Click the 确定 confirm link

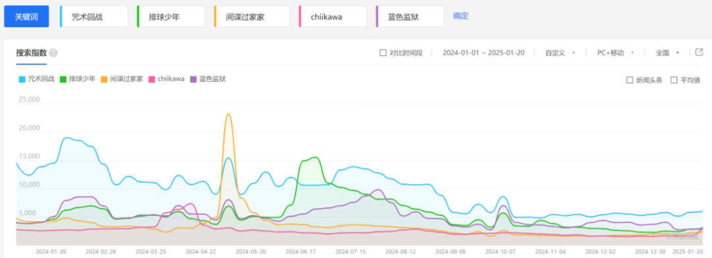point(460,16)
